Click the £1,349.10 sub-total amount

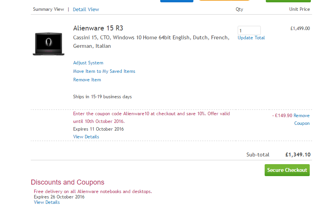point(298,155)
